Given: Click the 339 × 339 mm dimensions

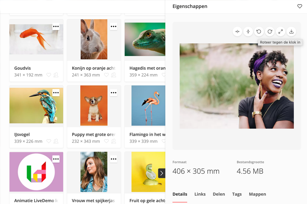Looking at the screenshot, I should click(x=143, y=141).
